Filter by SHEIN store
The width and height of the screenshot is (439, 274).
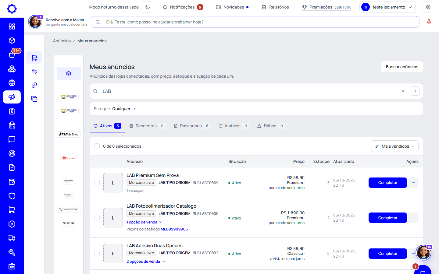pyautogui.click(x=69, y=223)
